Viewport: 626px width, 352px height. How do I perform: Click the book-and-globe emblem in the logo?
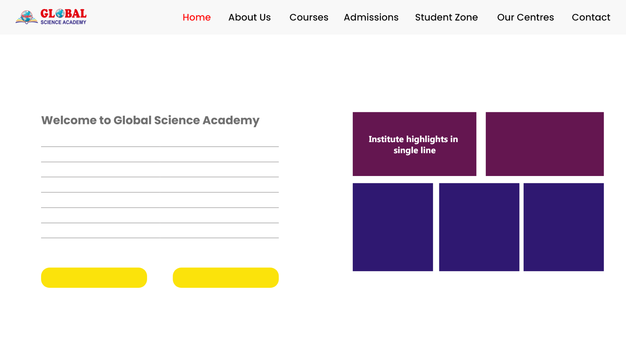[27, 17]
